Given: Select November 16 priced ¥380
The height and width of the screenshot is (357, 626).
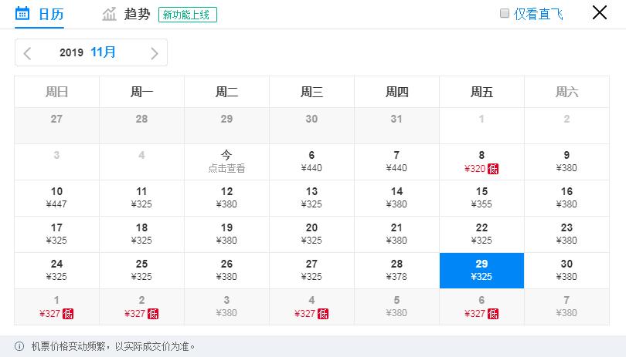Looking at the screenshot, I should pos(567,198).
